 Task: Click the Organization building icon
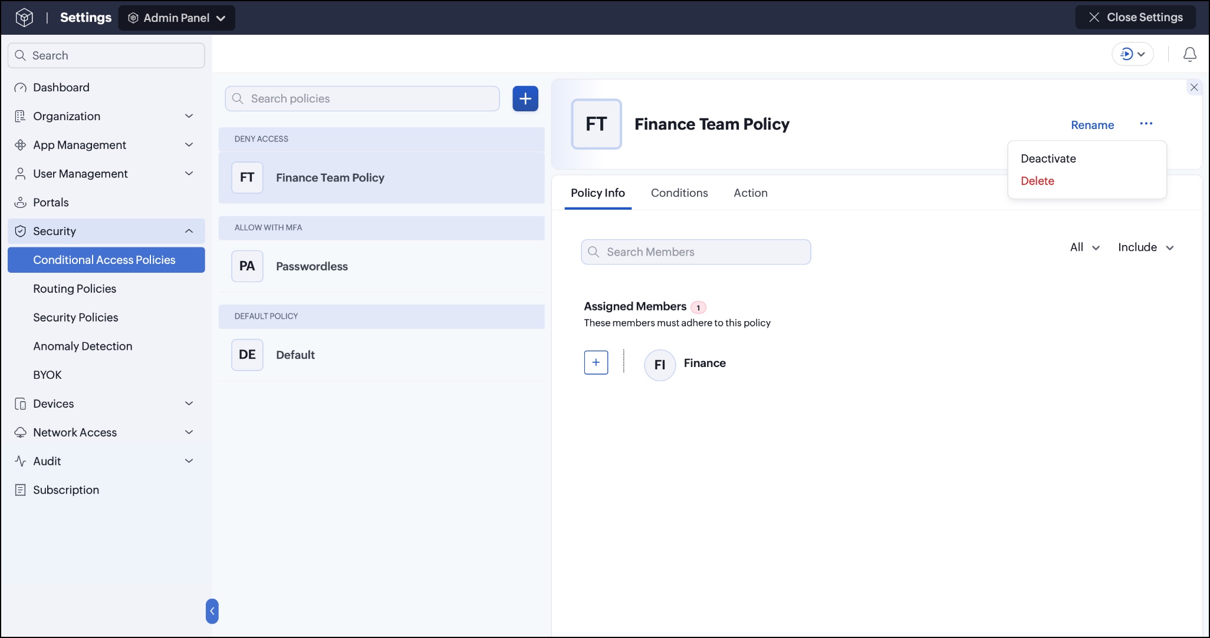[20, 116]
